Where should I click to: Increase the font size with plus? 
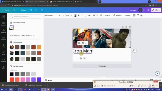click(x=71, y=15)
